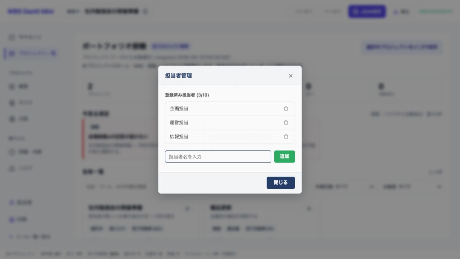This screenshot has height=259, width=460.
Task: Click the green 追加 button
Action: click(285, 156)
